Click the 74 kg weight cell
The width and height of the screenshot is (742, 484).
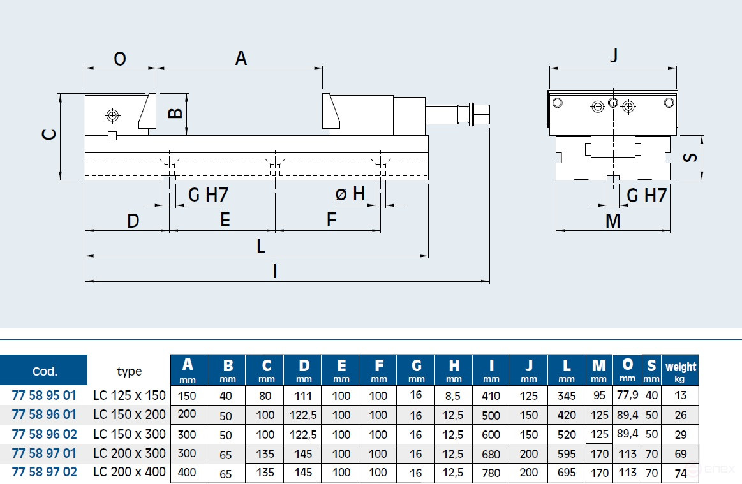pos(680,473)
